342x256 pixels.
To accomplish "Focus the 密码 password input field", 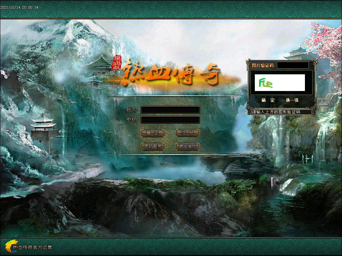I will pyautogui.click(x=170, y=120).
